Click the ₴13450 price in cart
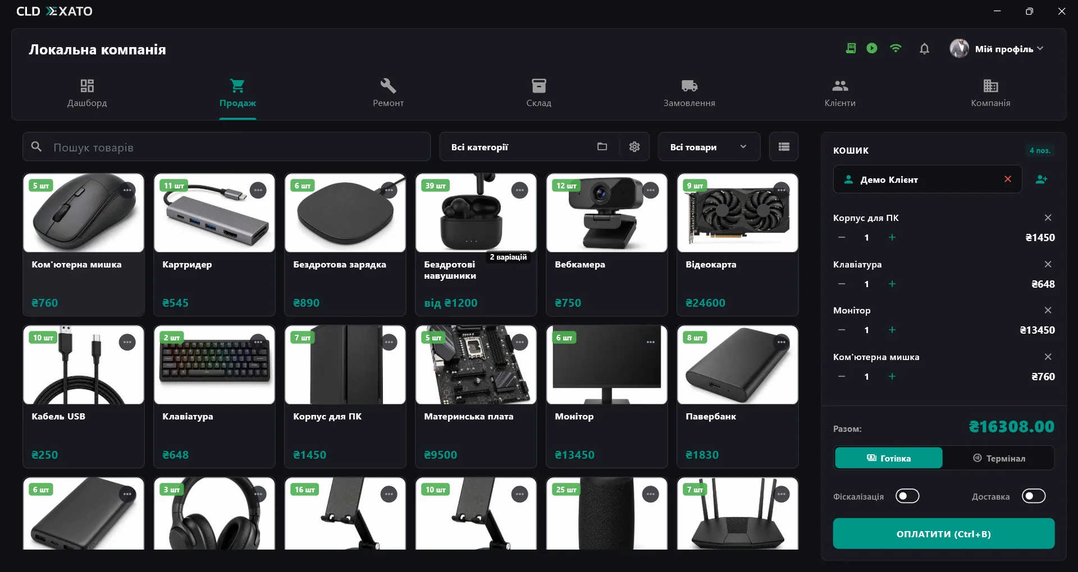 [x=1037, y=330]
